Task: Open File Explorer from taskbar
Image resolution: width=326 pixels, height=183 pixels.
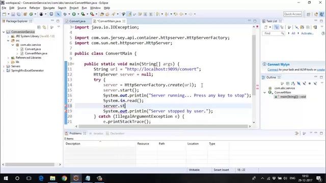Action: coord(52,178)
